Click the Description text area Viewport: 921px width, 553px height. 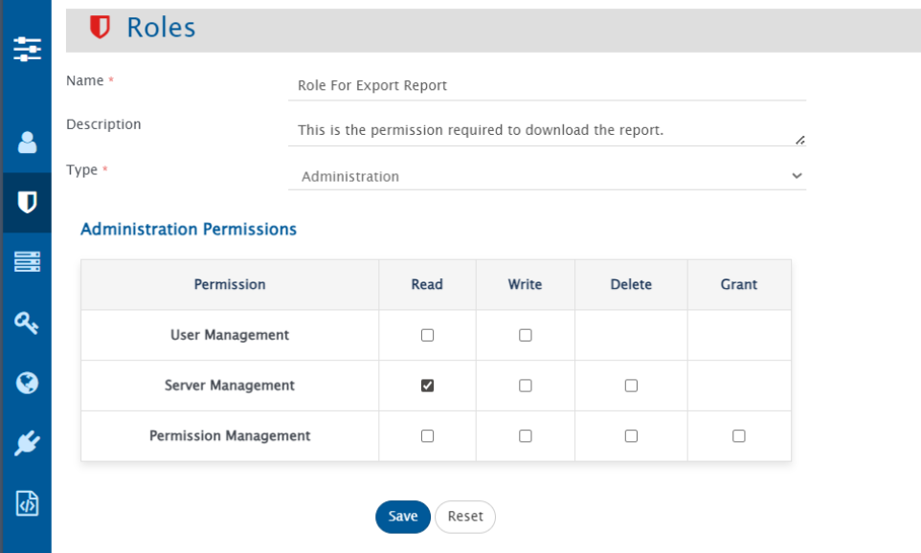(547, 130)
